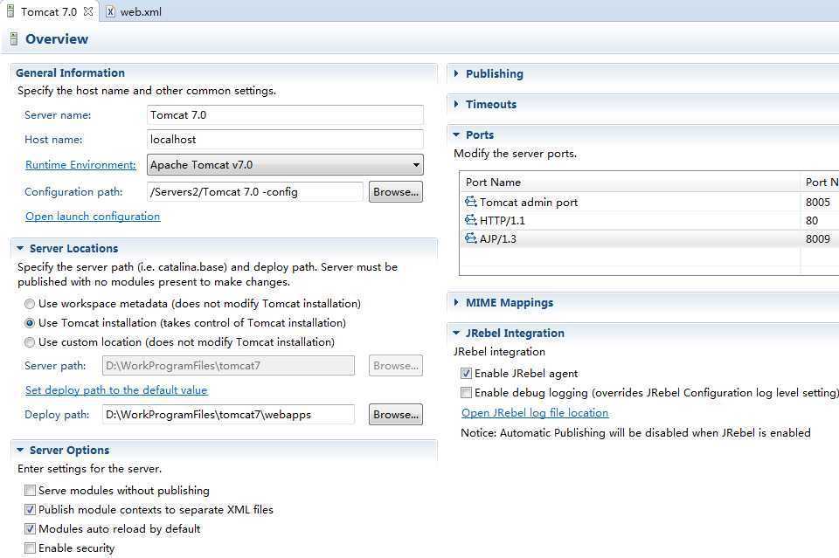Click Browse next to Configuration path

pyautogui.click(x=396, y=192)
